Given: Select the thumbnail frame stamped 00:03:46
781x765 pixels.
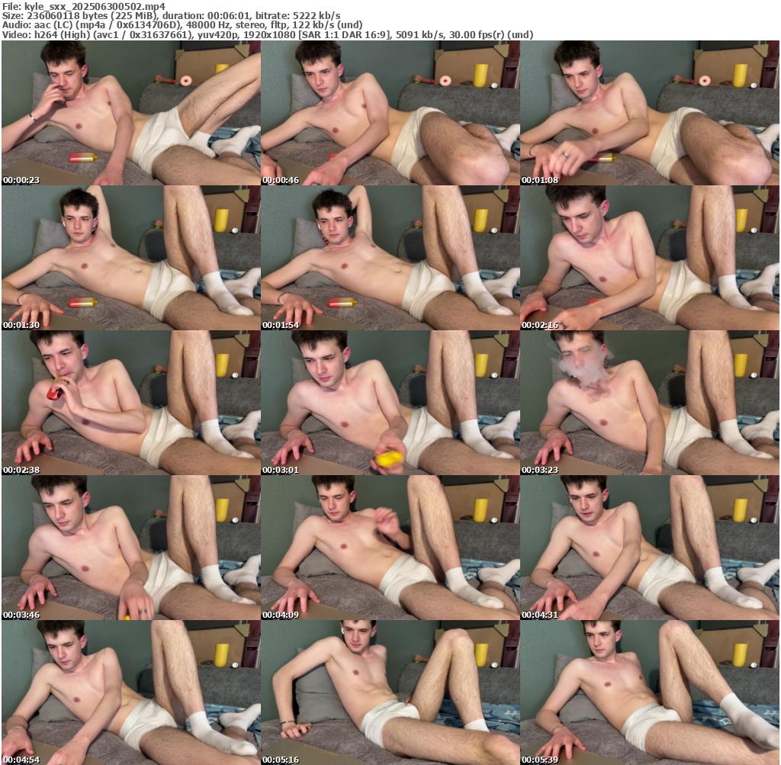Looking at the screenshot, I should coord(131,548).
